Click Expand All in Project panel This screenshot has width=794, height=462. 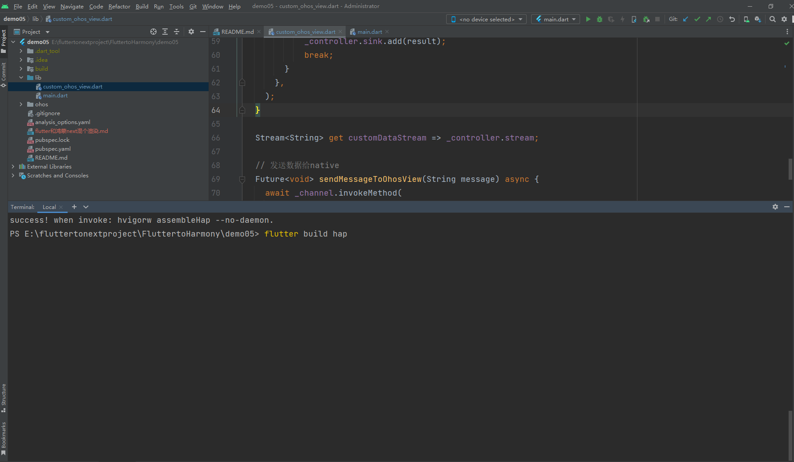165,32
